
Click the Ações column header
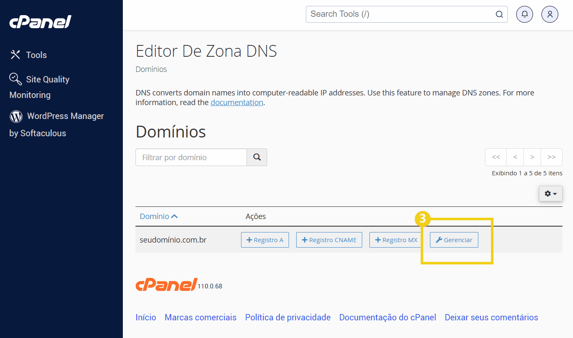[x=256, y=217]
